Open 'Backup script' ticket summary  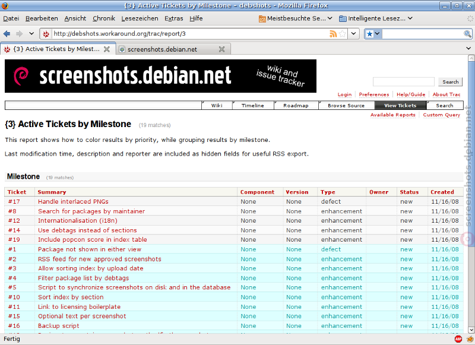coord(58,326)
